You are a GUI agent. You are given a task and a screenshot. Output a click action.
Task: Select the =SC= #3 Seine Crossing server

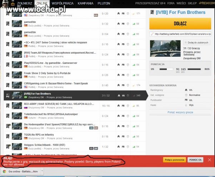(75, 44)
